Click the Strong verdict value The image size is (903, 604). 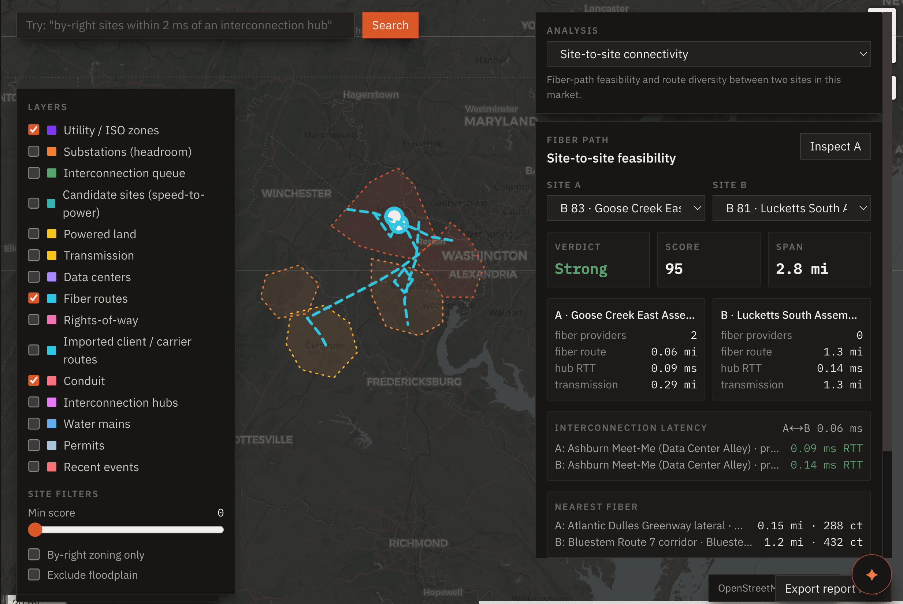pyautogui.click(x=581, y=269)
